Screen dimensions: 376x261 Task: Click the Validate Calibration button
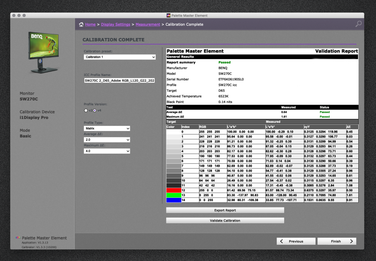(225, 220)
